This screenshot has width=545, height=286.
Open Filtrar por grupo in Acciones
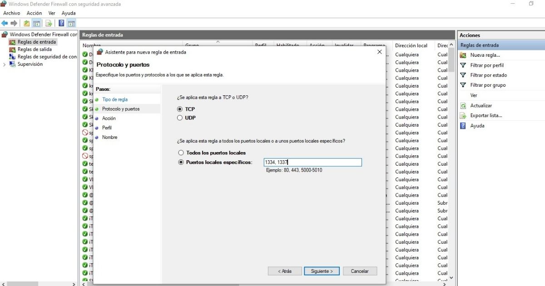coord(488,85)
